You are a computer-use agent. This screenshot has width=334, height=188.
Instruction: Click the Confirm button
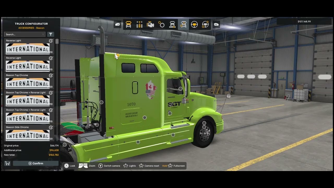coord(36,163)
